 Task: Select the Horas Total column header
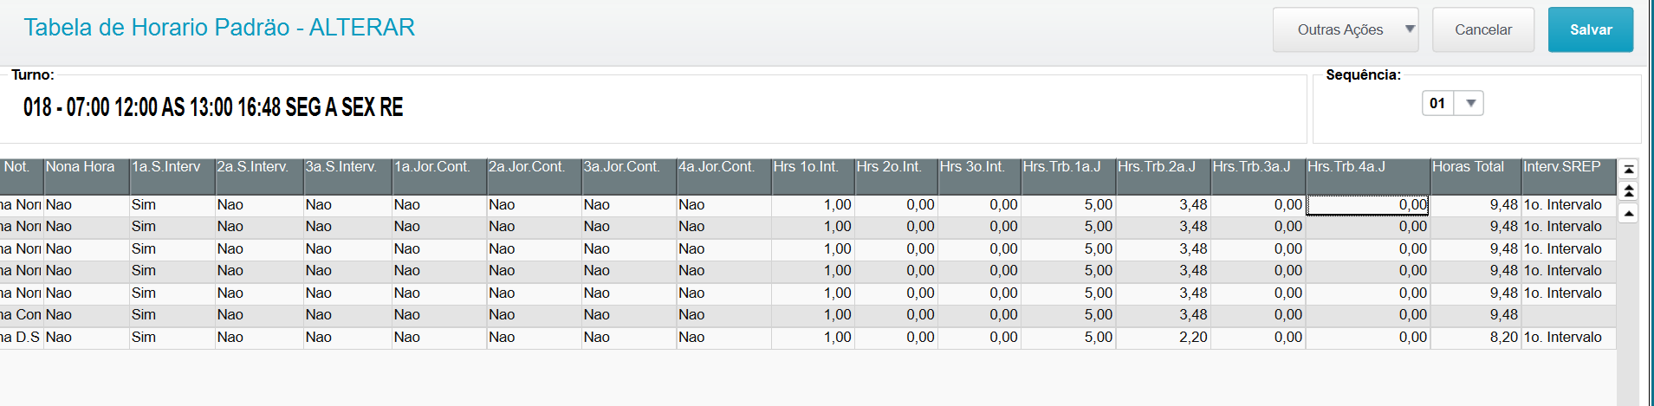pyautogui.click(x=1475, y=167)
